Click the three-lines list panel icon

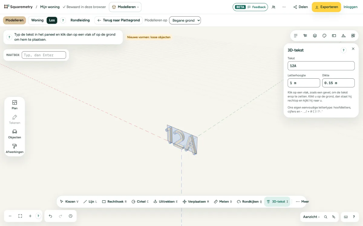(296, 36)
